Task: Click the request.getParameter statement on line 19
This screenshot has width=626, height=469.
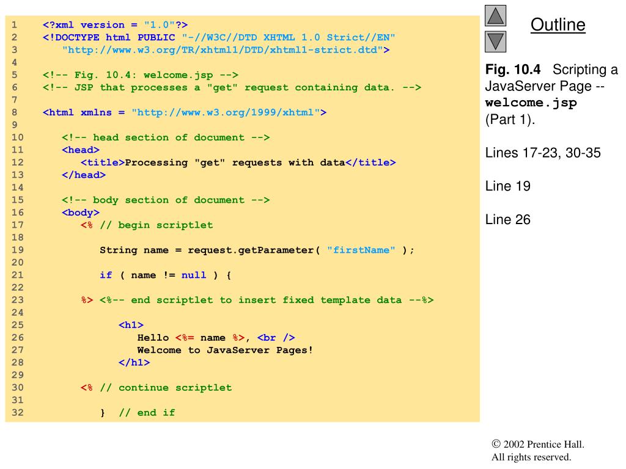Action: tap(257, 250)
